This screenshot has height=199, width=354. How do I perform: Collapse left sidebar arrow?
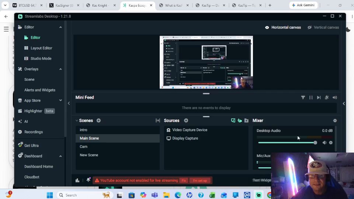tap(69, 103)
